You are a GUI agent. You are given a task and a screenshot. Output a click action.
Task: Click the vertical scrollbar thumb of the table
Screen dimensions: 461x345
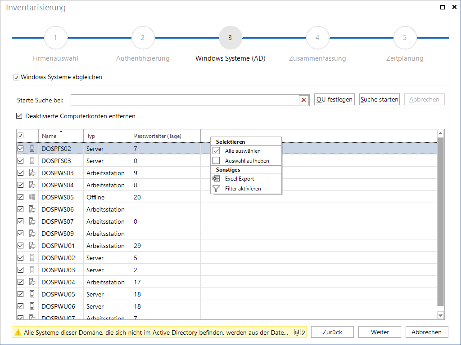click(x=440, y=222)
